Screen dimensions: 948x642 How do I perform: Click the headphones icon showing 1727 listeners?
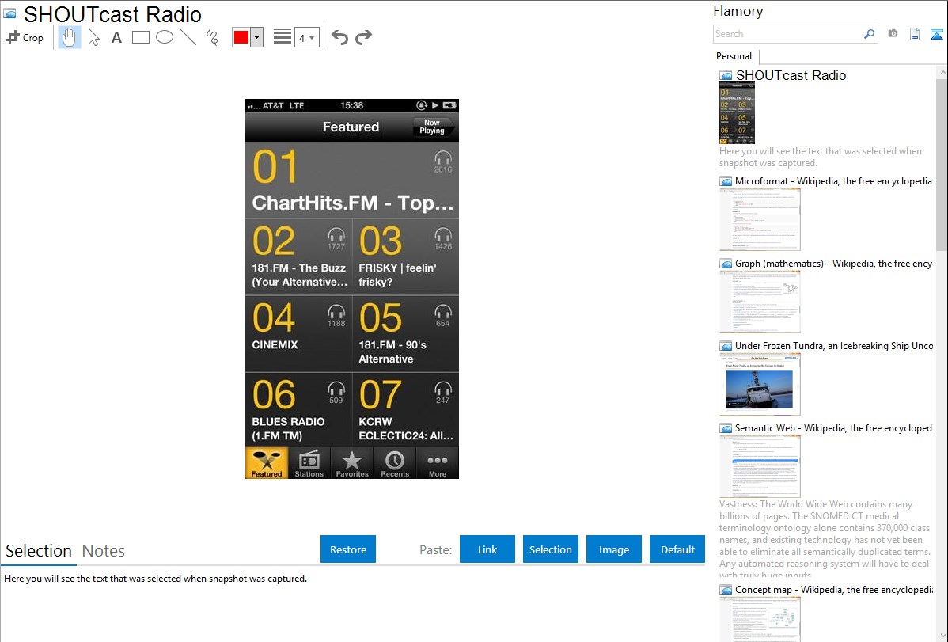tap(336, 235)
